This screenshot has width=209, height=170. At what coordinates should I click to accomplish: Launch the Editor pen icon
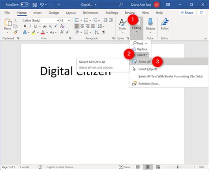click(164, 22)
